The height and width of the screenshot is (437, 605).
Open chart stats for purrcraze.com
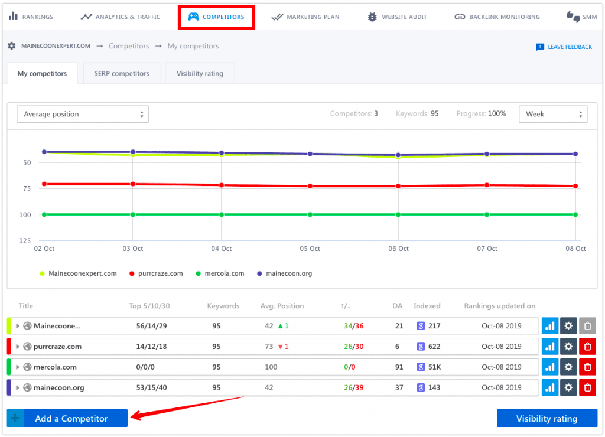tap(550, 347)
